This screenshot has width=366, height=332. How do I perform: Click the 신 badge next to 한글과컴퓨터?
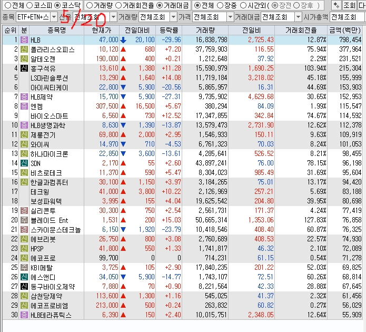[x=24, y=182]
